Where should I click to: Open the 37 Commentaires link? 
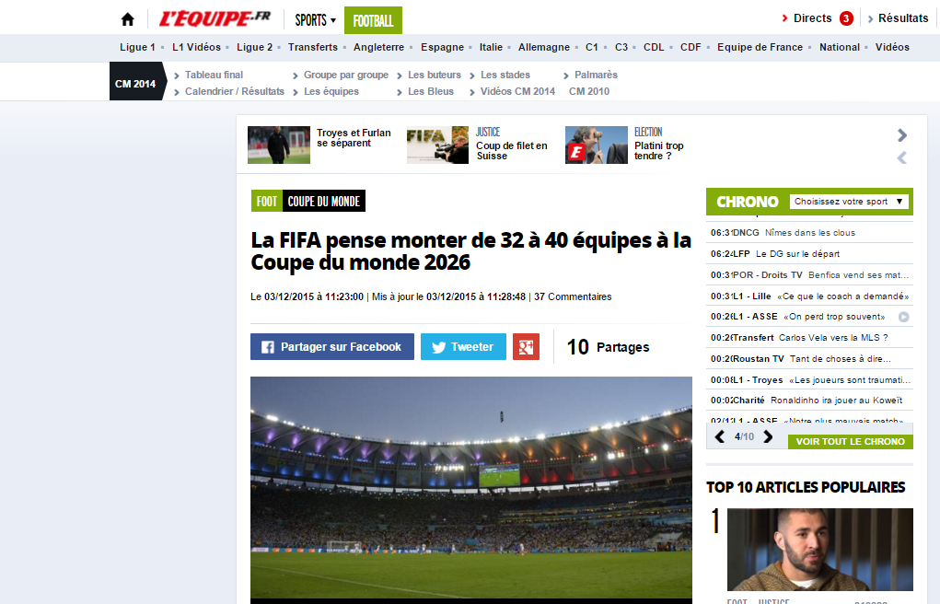[573, 296]
